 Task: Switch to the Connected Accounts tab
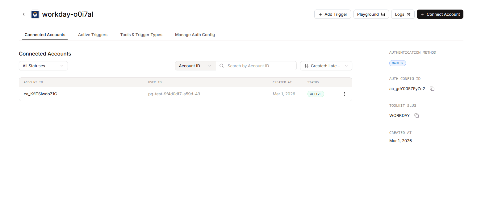pyautogui.click(x=45, y=35)
